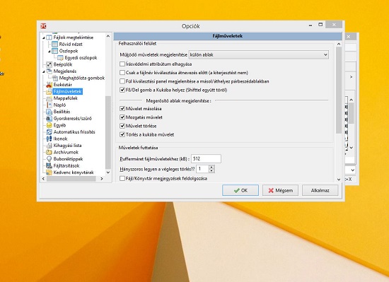Uncheck Művelet törlése confirmation

tap(122, 126)
